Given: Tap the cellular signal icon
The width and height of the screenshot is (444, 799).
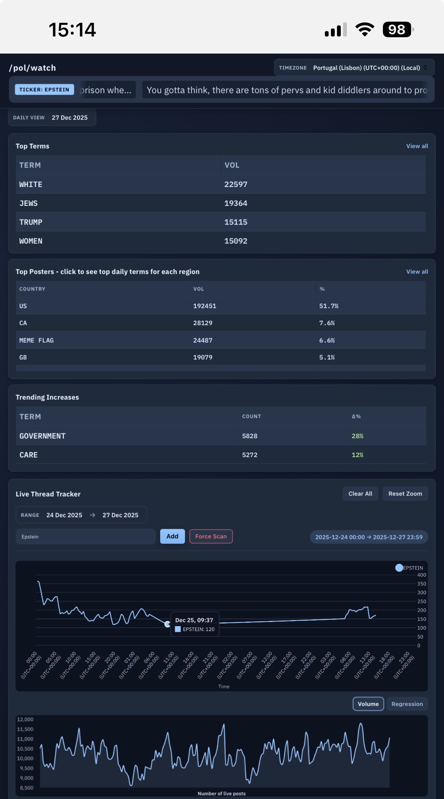Looking at the screenshot, I should coord(336,30).
